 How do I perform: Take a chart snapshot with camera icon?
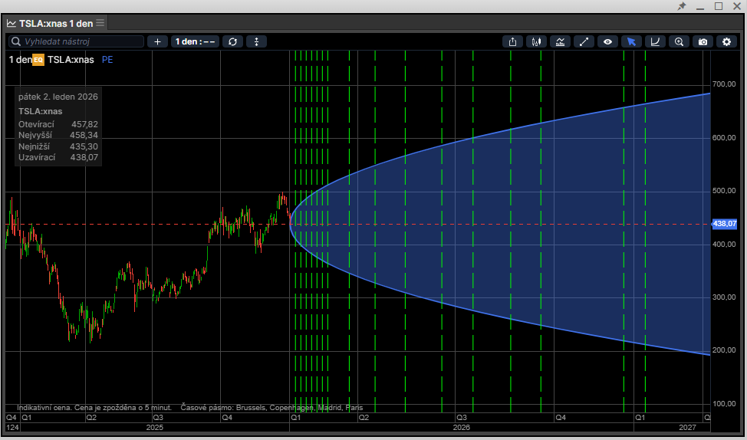click(x=703, y=41)
